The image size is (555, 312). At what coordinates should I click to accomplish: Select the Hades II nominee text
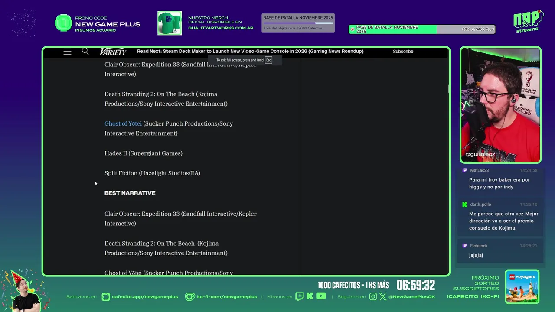coord(143,153)
